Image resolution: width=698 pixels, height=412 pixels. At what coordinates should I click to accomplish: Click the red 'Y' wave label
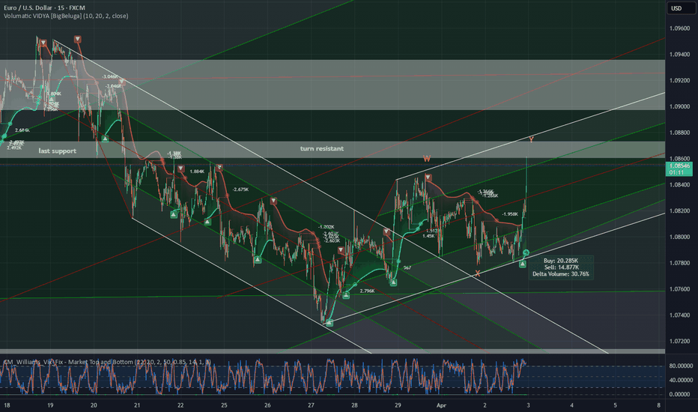(x=531, y=140)
